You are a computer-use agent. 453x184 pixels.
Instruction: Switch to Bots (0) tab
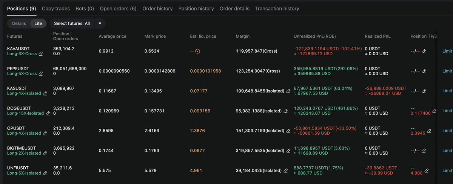pos(84,8)
